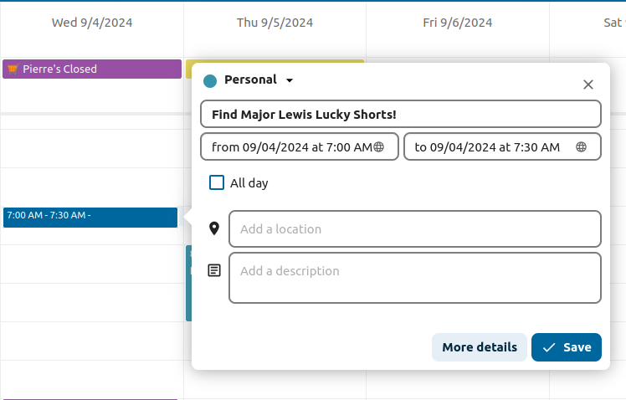Click the Add a description text area
This screenshot has height=400, width=626.
point(414,278)
